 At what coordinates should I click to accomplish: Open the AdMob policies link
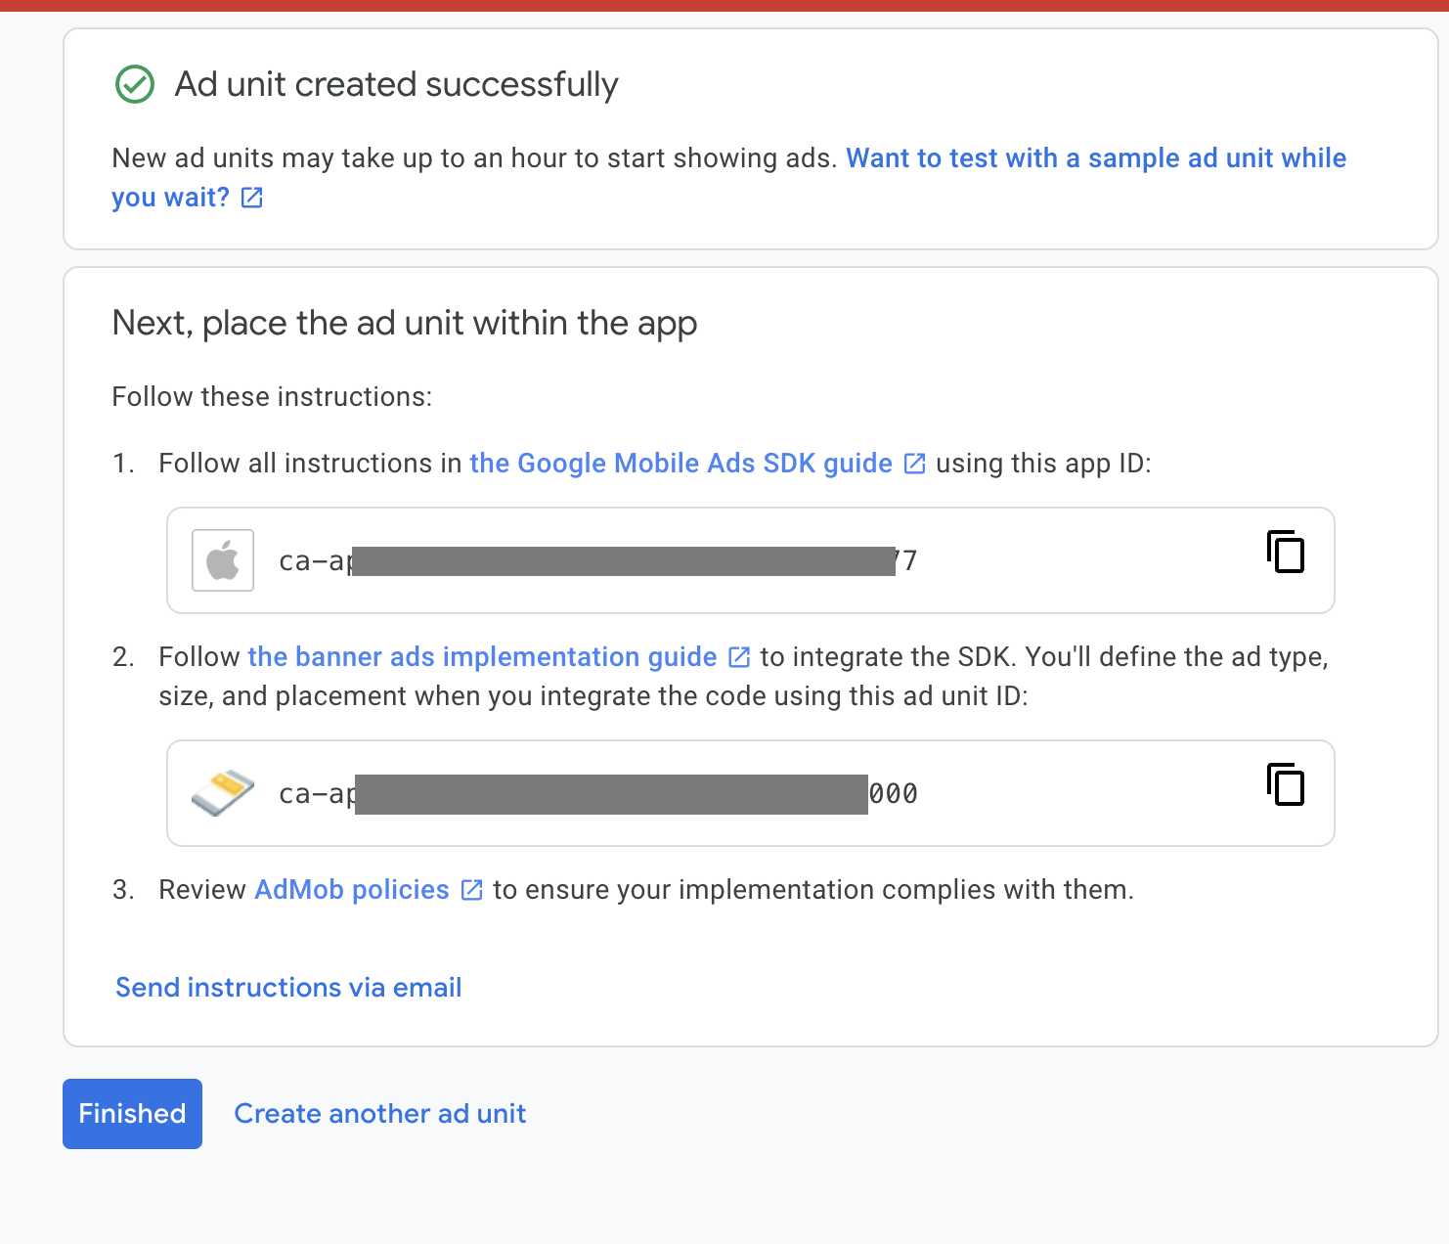(352, 890)
